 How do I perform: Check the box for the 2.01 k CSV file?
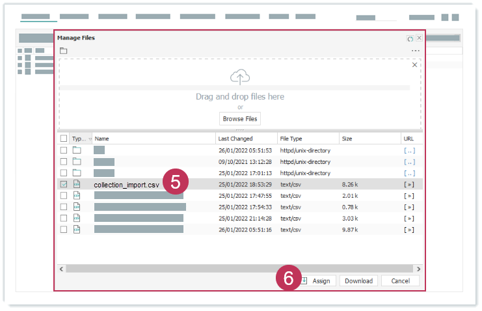[63, 195]
